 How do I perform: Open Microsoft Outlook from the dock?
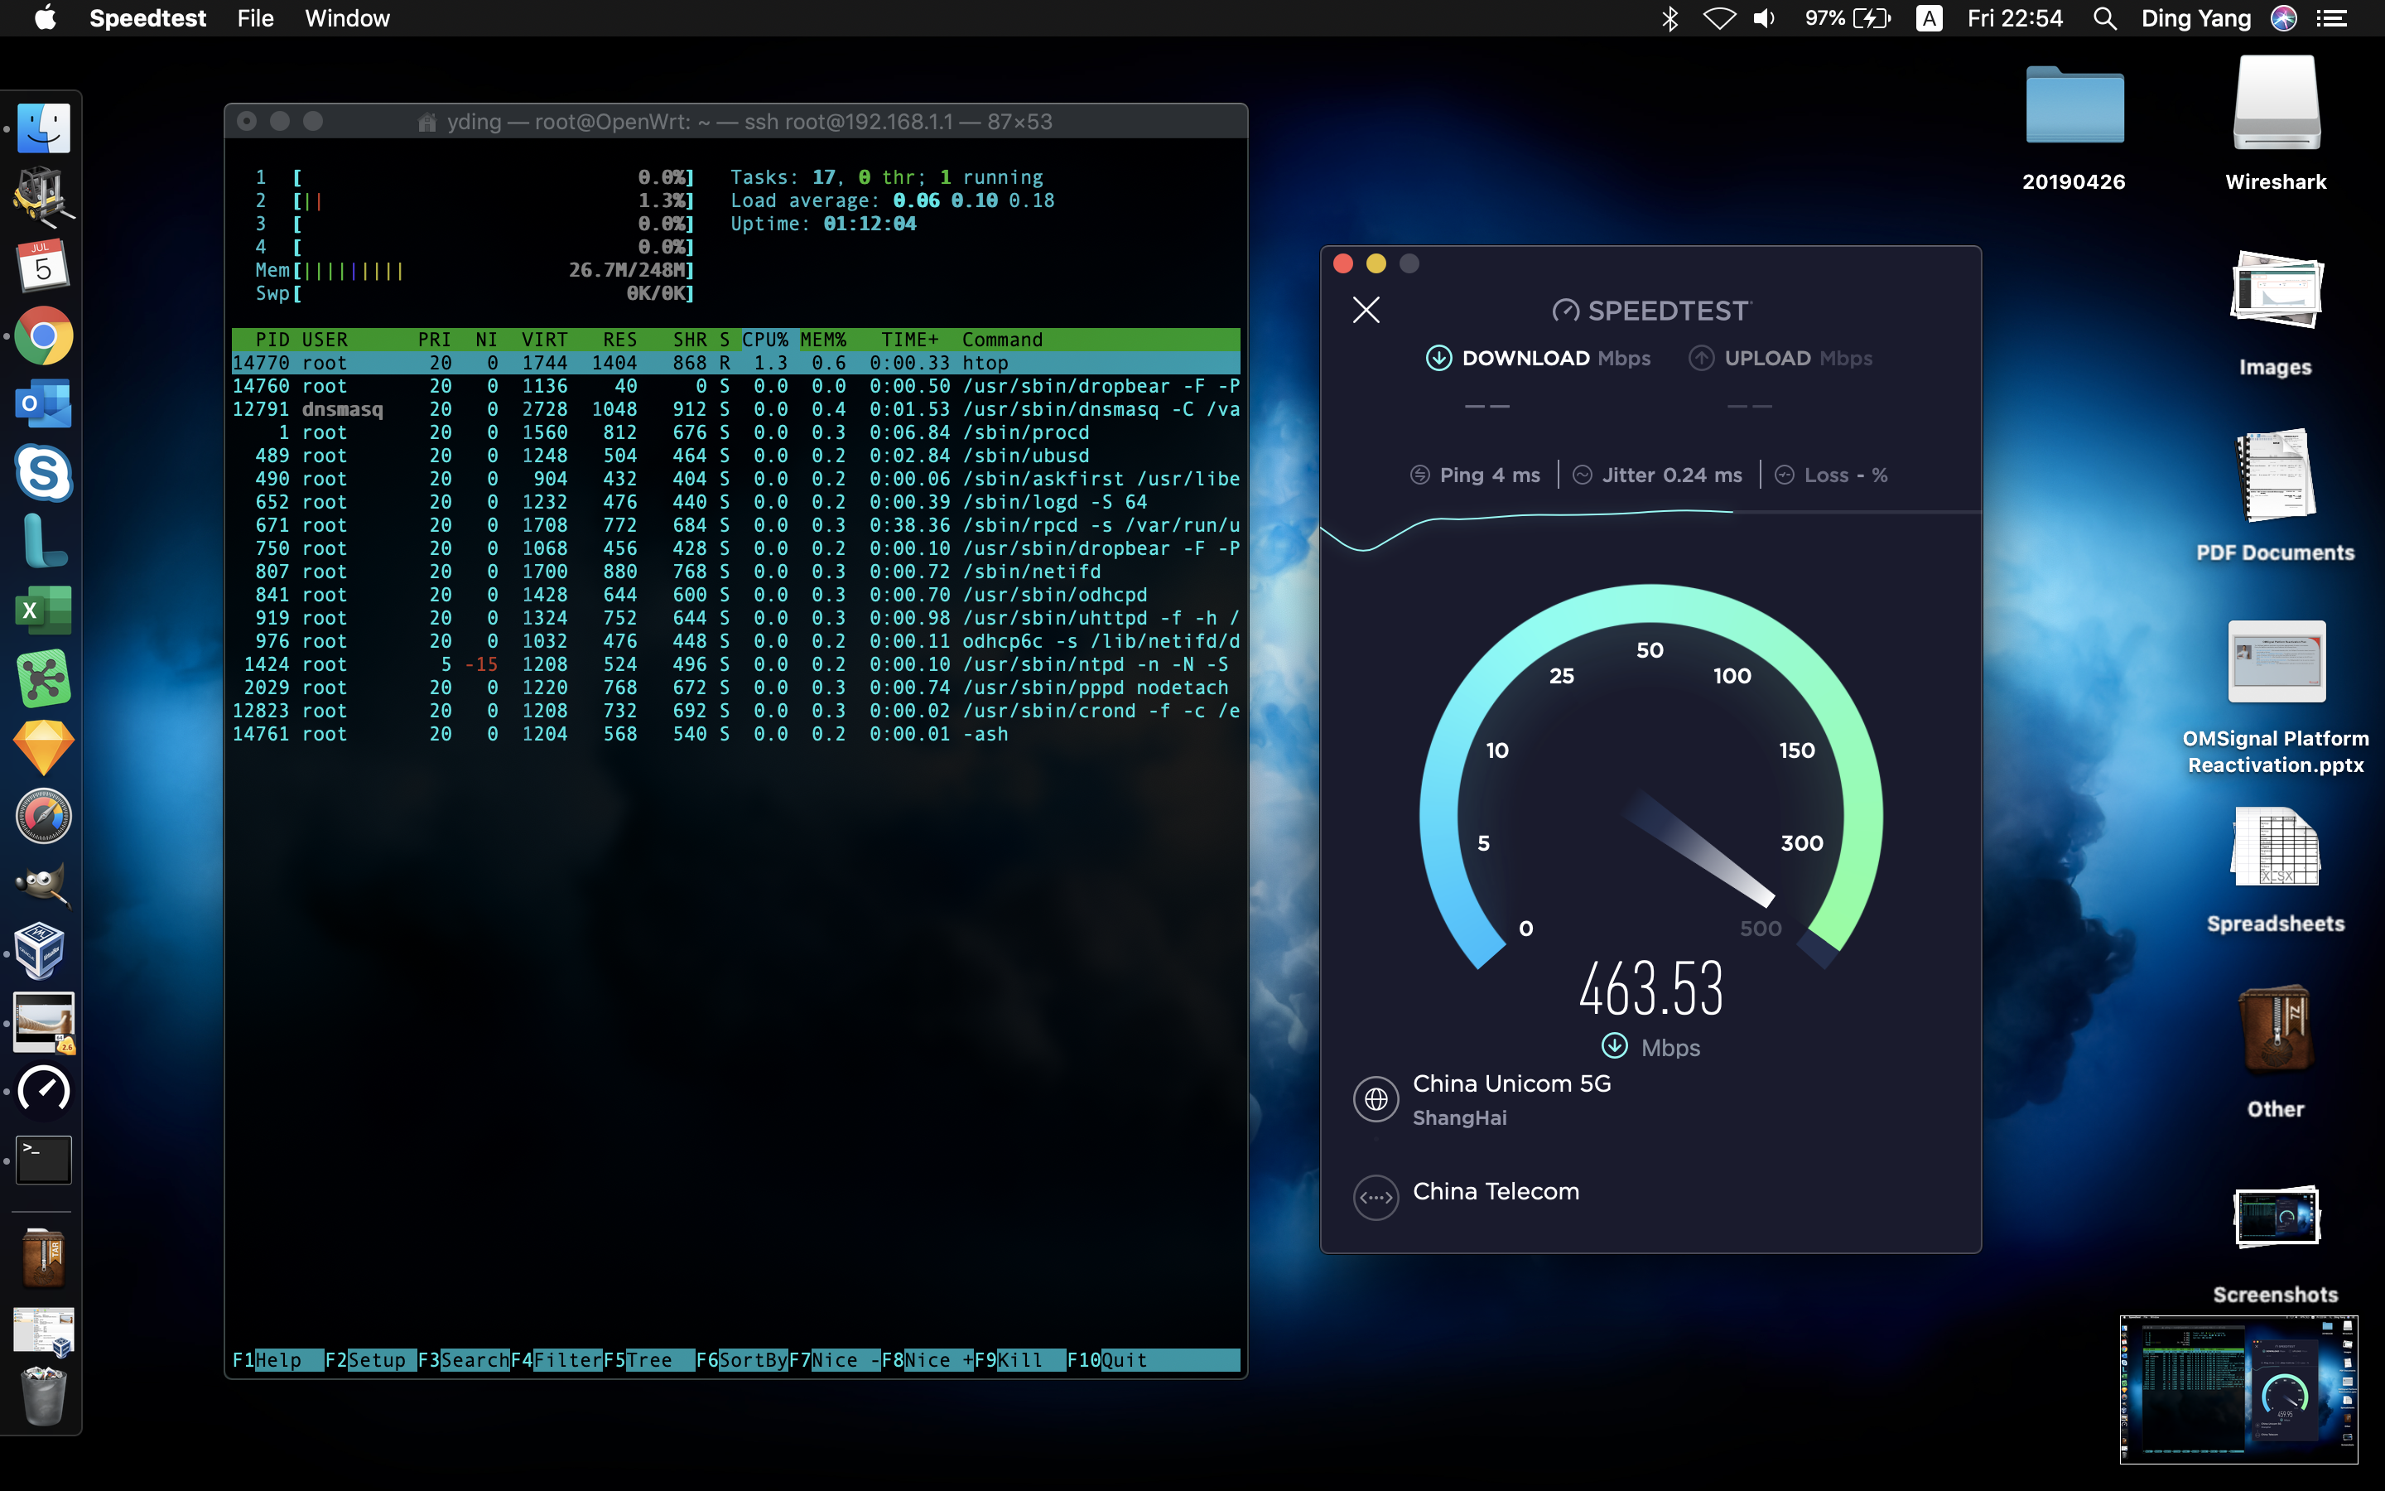(x=43, y=404)
